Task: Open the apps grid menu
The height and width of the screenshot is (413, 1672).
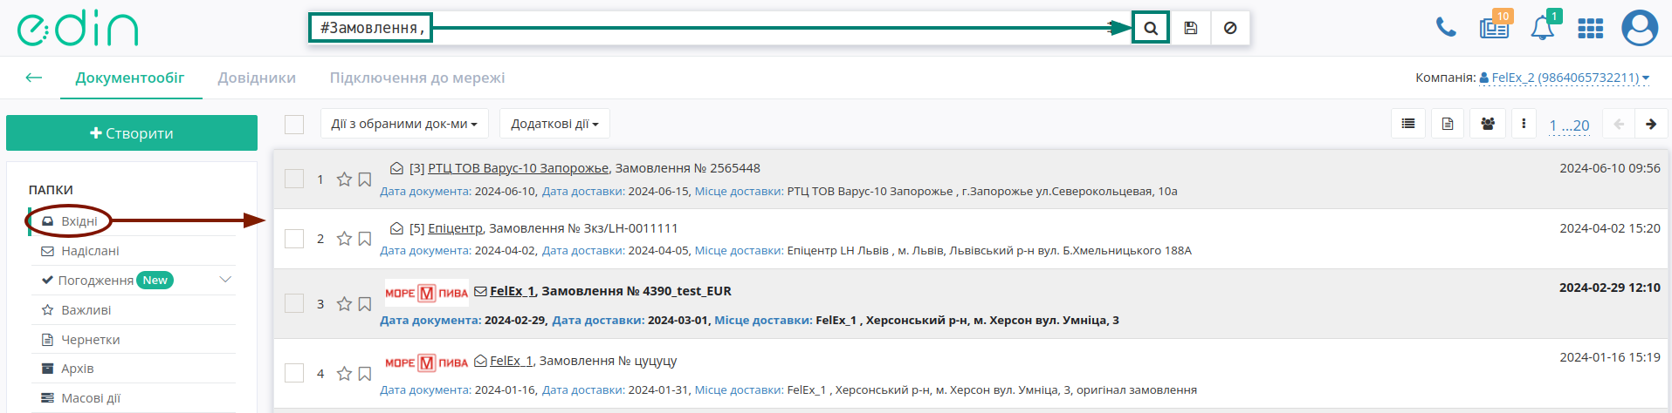Action: pyautogui.click(x=1590, y=29)
